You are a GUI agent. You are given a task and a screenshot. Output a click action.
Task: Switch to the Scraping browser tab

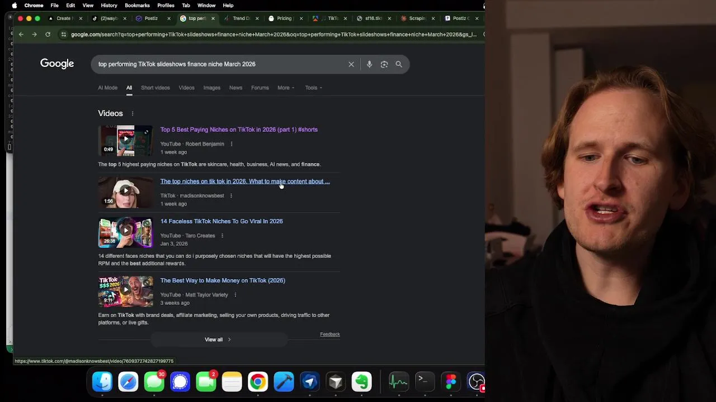point(417,18)
